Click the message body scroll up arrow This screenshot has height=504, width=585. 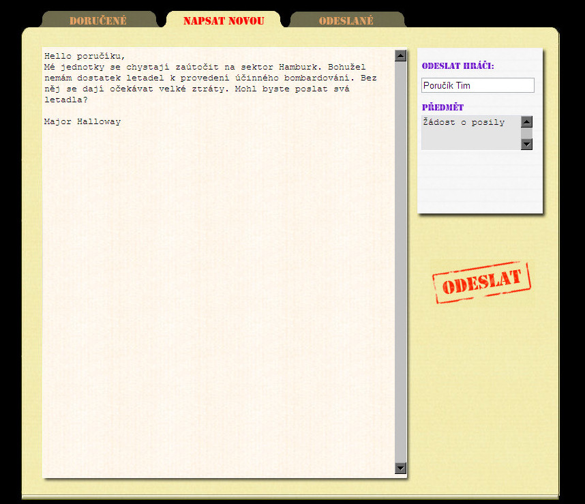[400, 56]
